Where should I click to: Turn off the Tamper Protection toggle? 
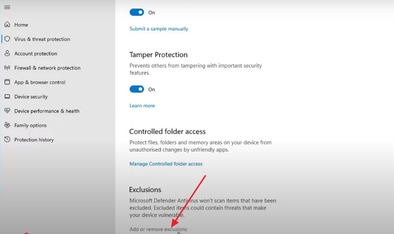click(137, 89)
